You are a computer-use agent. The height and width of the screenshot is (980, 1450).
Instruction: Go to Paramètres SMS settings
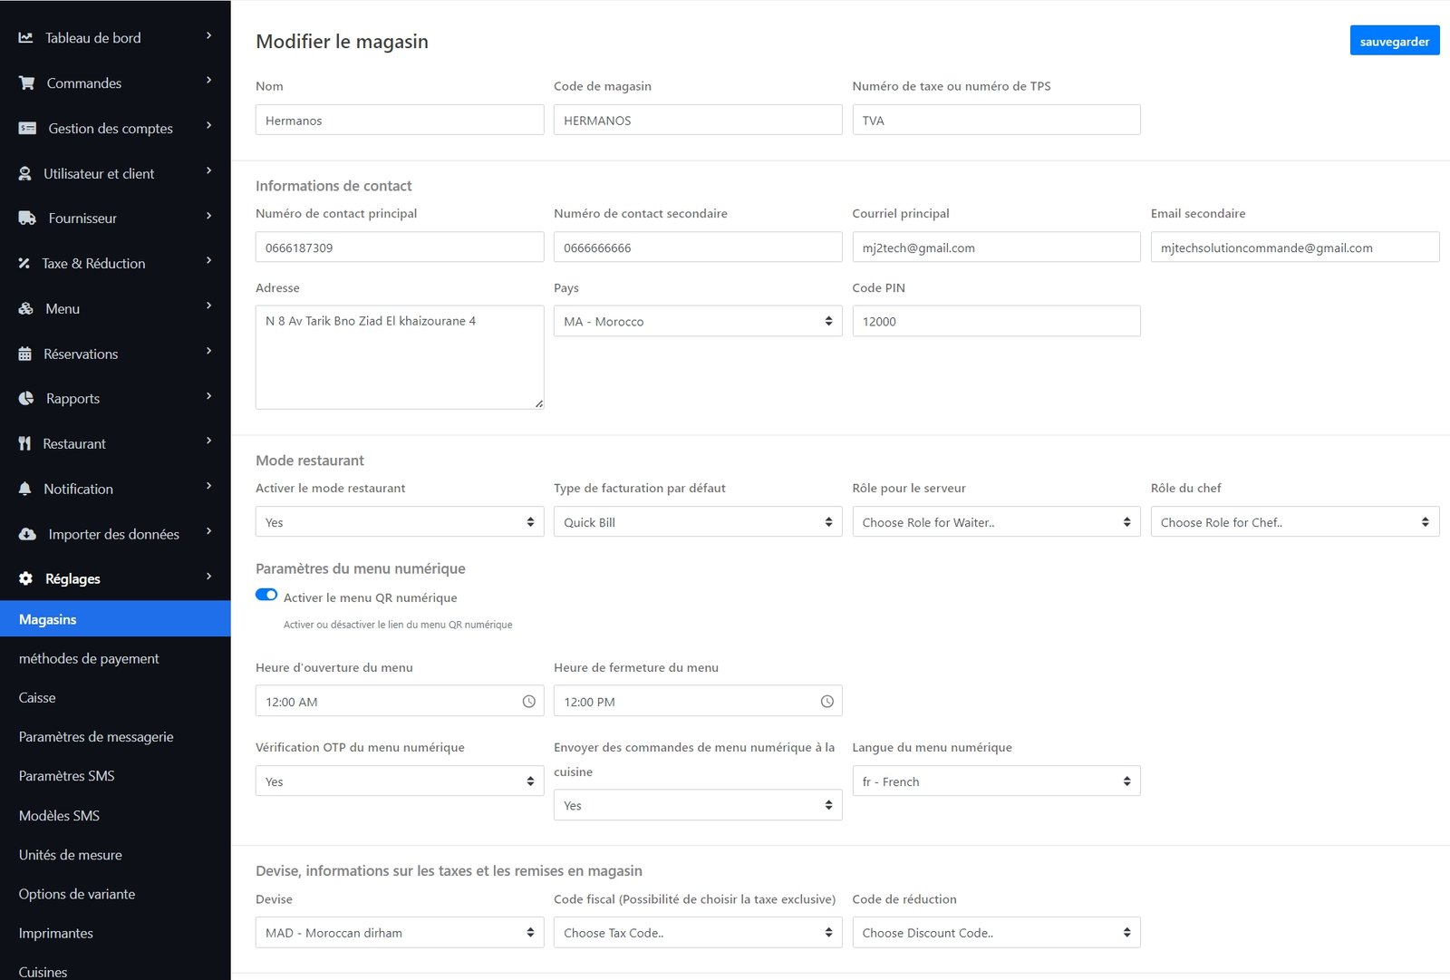pyautogui.click(x=67, y=776)
